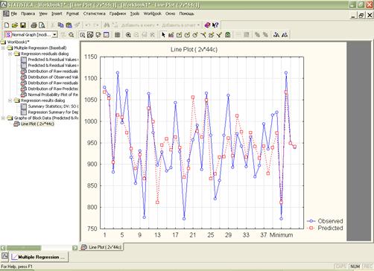Click the Copy icon in the toolbar
This screenshot has height=271, width=374.
(x=60, y=25)
